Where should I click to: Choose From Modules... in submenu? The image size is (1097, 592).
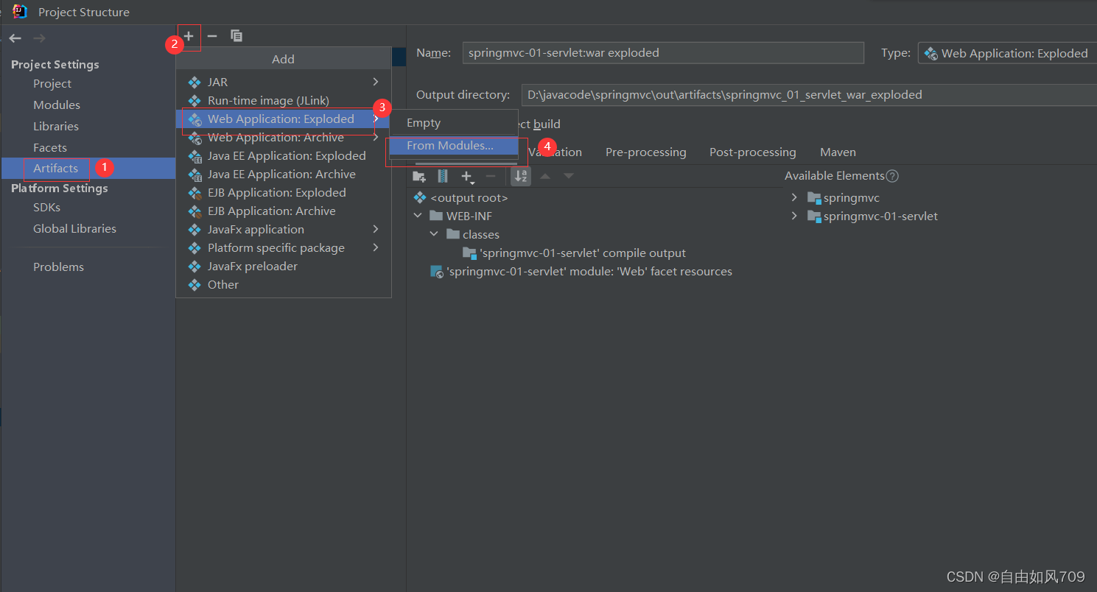tap(454, 145)
